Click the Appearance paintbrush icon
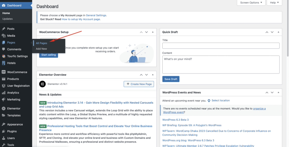 coord(3,124)
